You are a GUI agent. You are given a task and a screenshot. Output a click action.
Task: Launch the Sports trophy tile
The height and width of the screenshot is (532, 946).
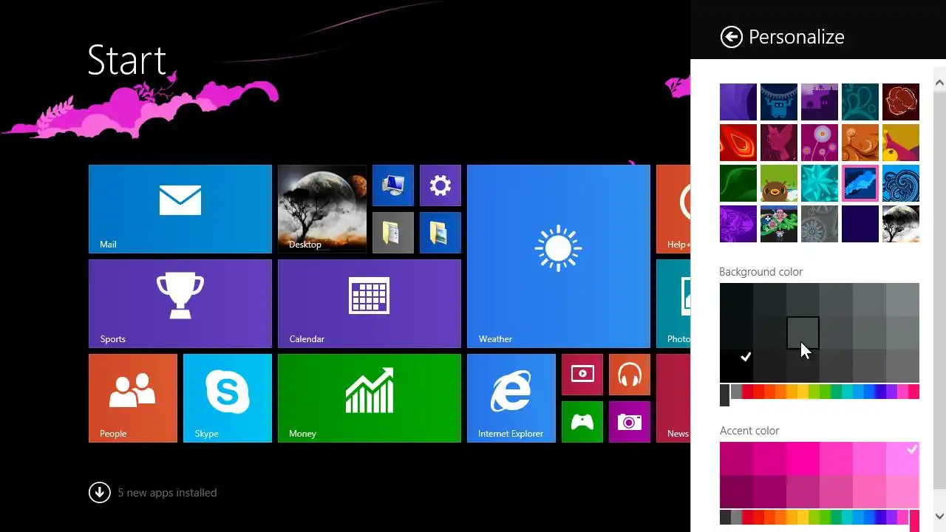tap(180, 304)
